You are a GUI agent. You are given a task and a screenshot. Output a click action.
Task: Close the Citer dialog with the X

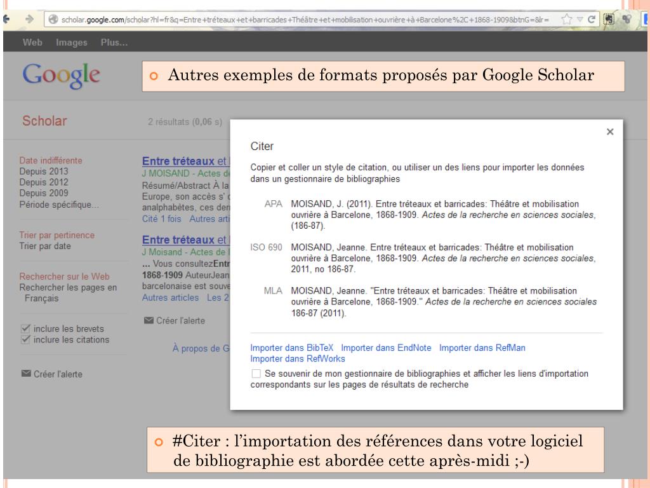point(610,132)
